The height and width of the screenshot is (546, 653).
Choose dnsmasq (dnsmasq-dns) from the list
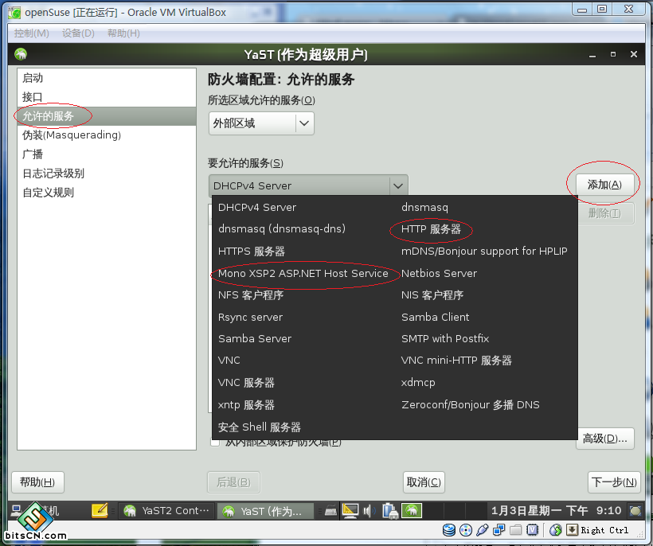282,229
